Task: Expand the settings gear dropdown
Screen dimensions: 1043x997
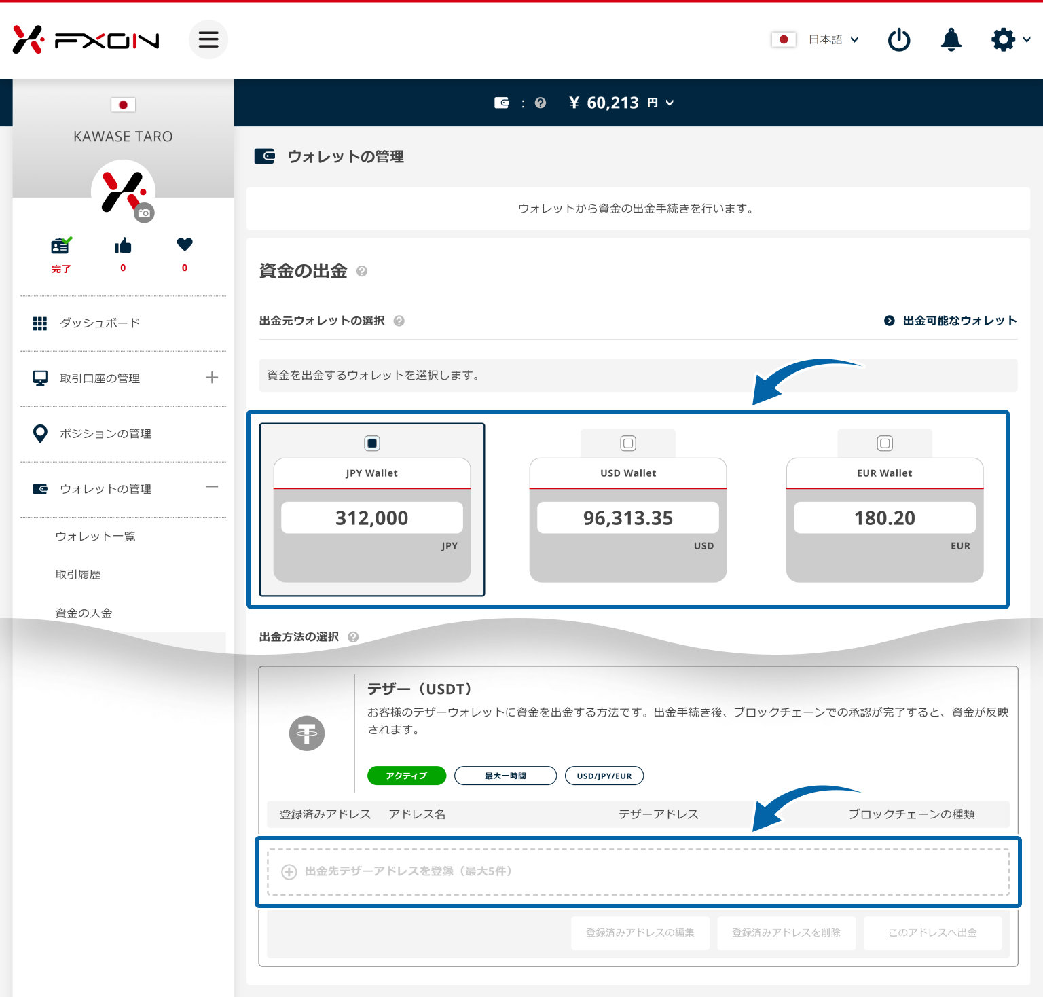Action: (x=1010, y=40)
